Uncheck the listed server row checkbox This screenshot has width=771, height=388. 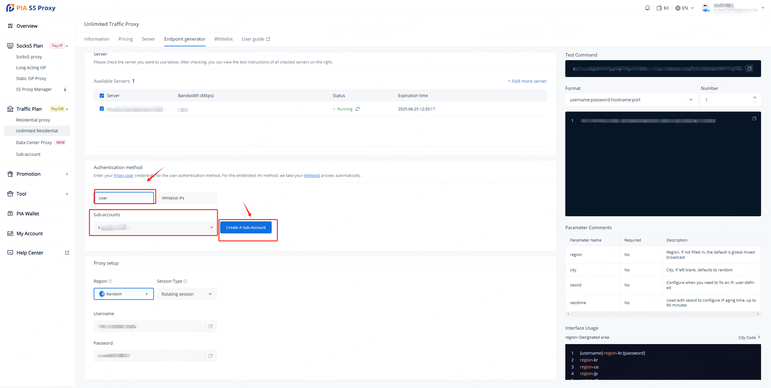[x=102, y=109]
